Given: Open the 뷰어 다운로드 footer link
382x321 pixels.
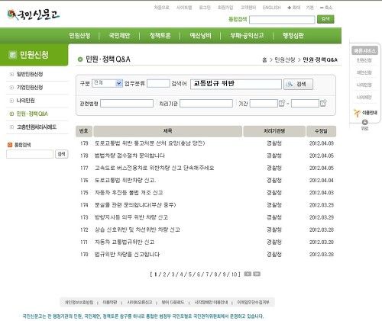Looking at the screenshot, I should pos(173,303).
